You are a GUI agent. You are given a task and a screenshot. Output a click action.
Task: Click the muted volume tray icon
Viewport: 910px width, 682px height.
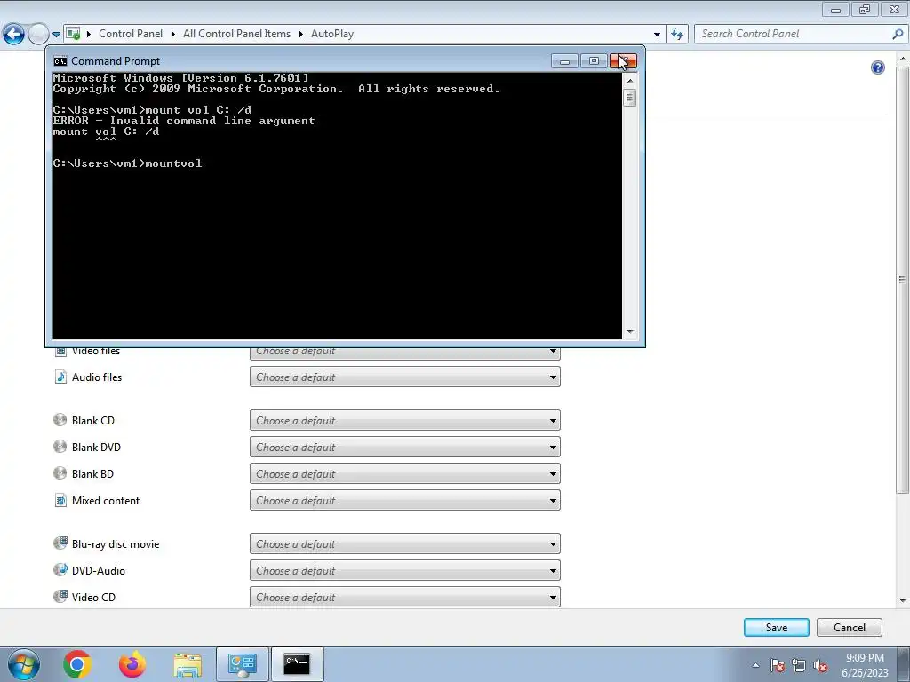[820, 665]
